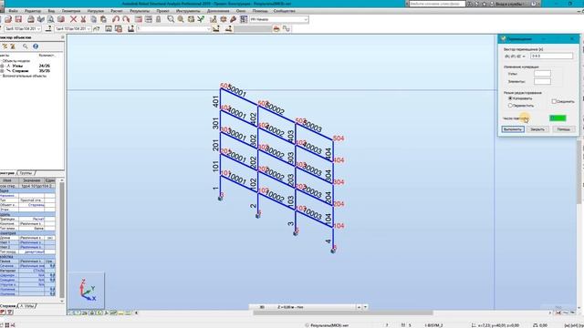Click the Zoom all (yellow magnifier) icon
This screenshot has height=328, width=584.
click(181, 19)
